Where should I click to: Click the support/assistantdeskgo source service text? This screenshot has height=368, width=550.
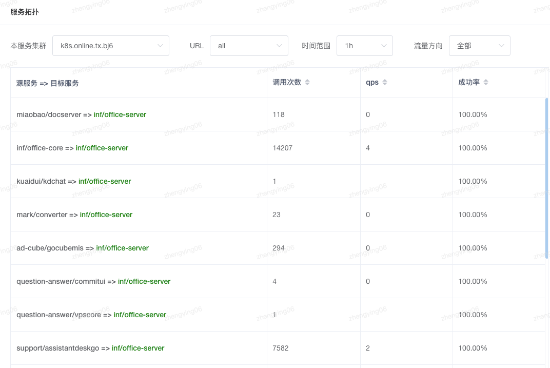58,348
